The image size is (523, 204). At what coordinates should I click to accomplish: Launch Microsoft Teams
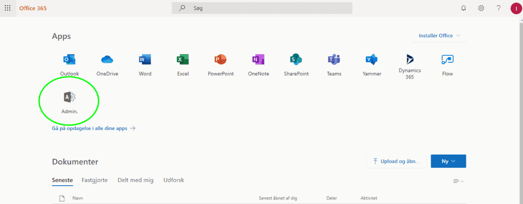tap(334, 65)
